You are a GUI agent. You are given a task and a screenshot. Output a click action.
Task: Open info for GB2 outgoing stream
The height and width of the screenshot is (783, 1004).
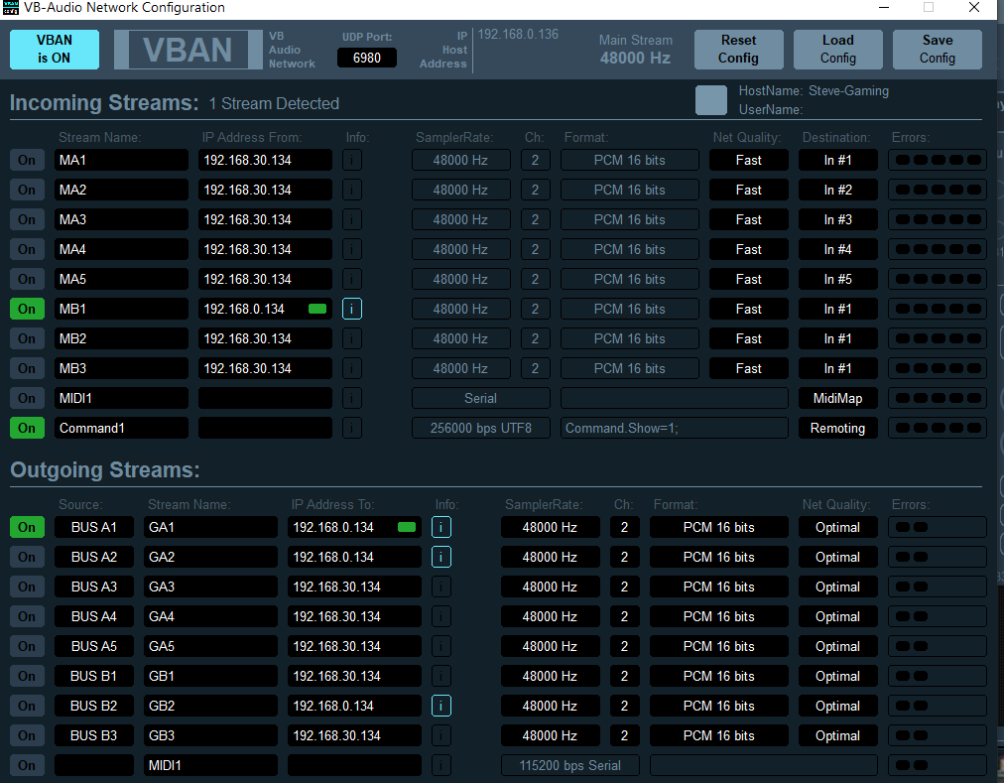[441, 706]
